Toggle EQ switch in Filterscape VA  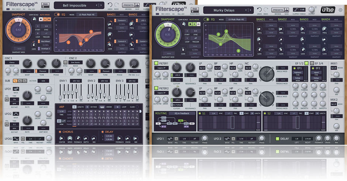click(x=57, y=14)
